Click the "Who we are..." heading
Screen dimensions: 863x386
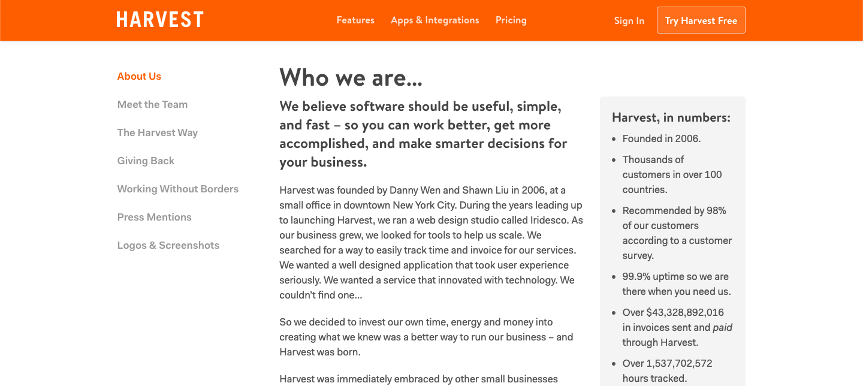tap(351, 77)
